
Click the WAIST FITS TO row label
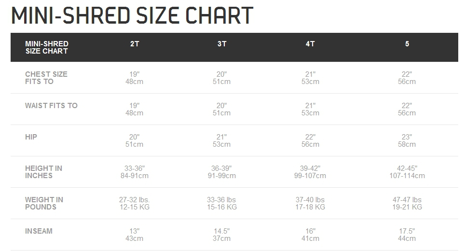pyautogui.click(x=51, y=106)
